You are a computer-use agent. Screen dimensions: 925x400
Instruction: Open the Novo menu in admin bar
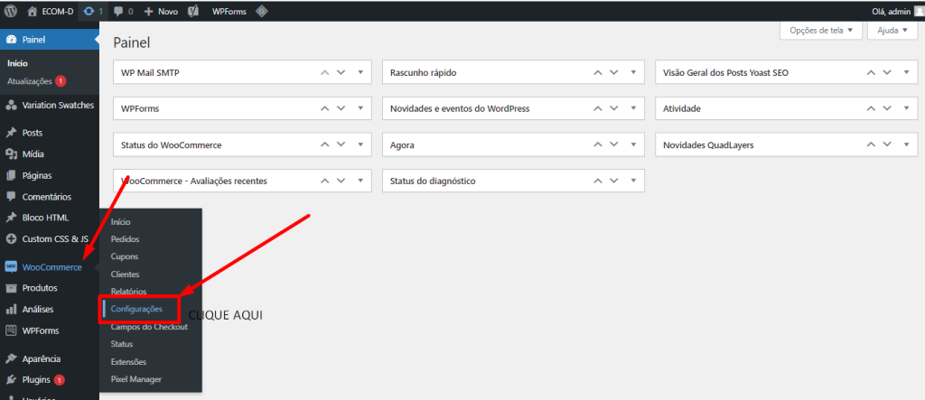pos(161,11)
